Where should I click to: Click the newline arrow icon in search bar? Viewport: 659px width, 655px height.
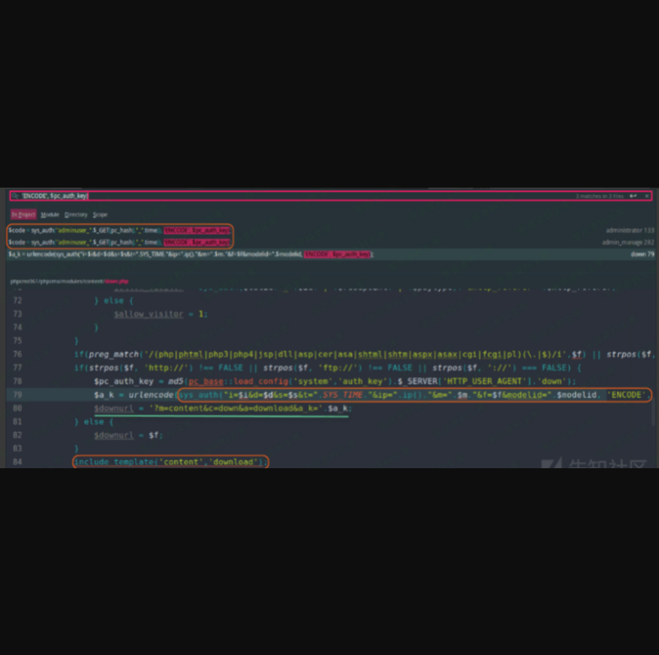[633, 197]
